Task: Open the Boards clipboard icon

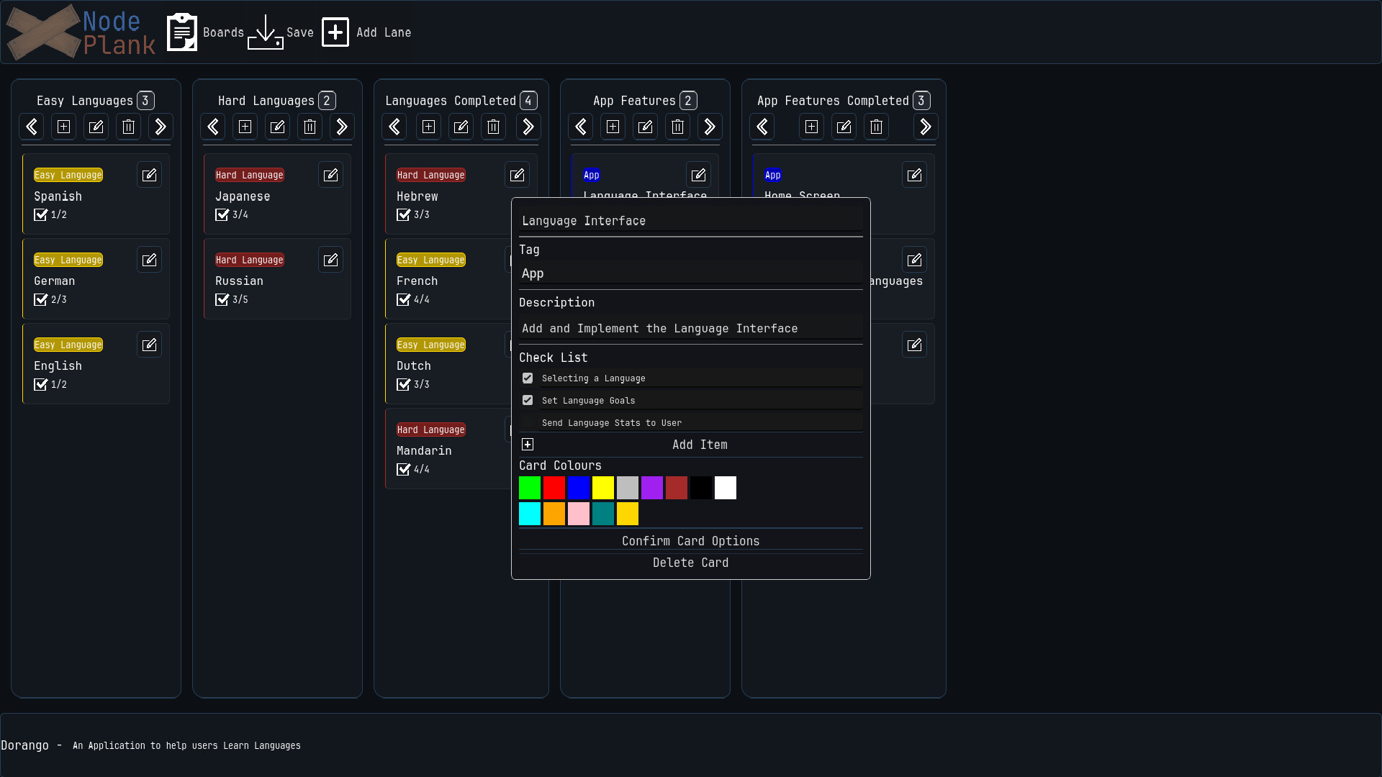Action: coord(182,32)
